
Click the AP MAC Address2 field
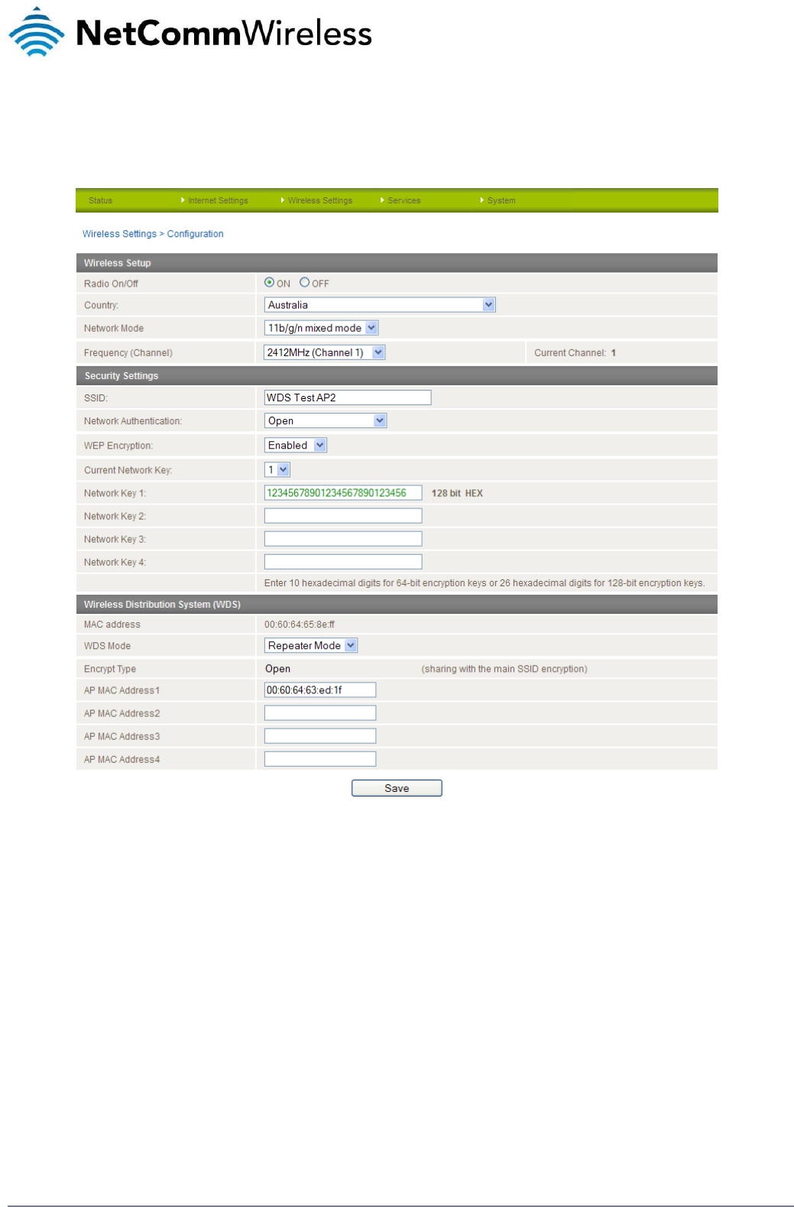[320, 713]
